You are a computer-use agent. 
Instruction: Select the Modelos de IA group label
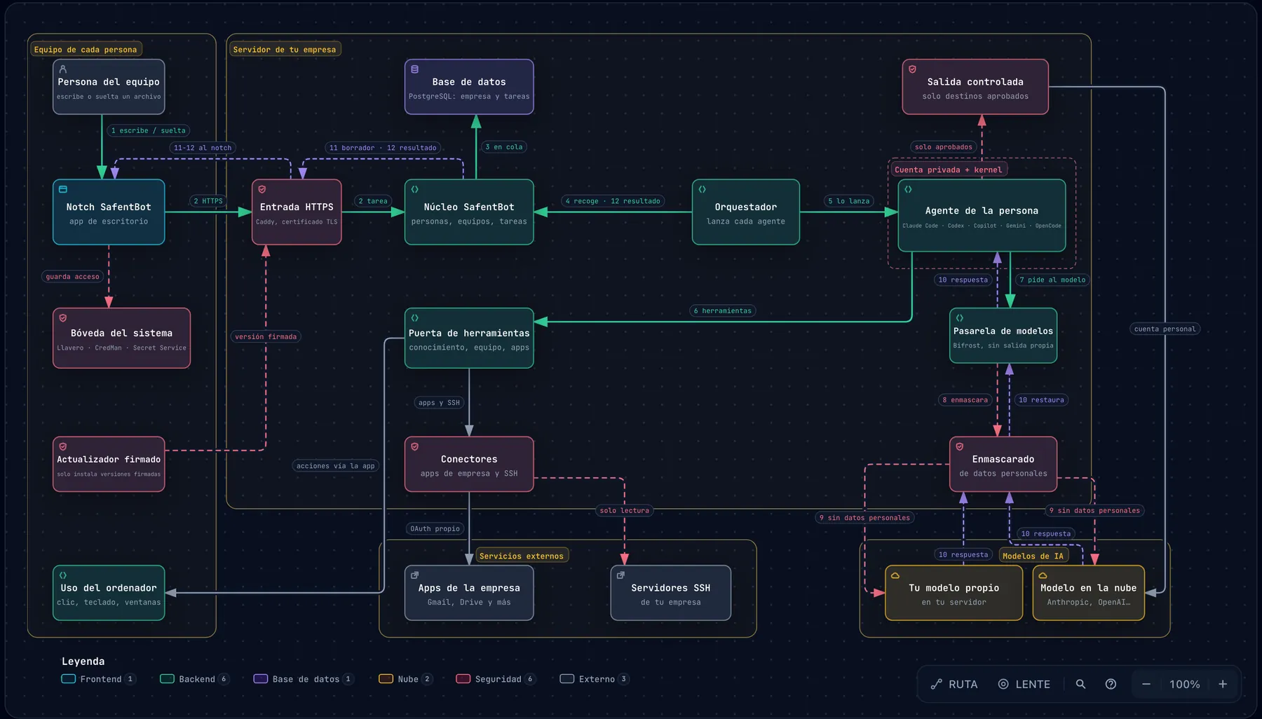1033,556
